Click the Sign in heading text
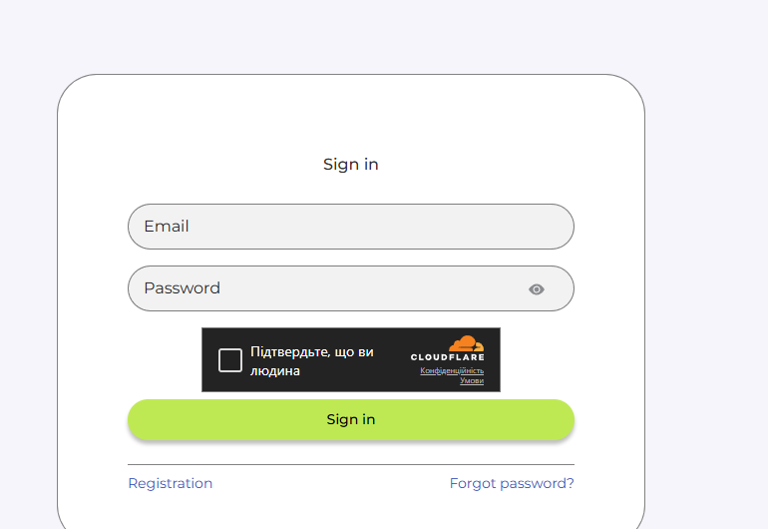The height and width of the screenshot is (529, 768). coord(351,165)
